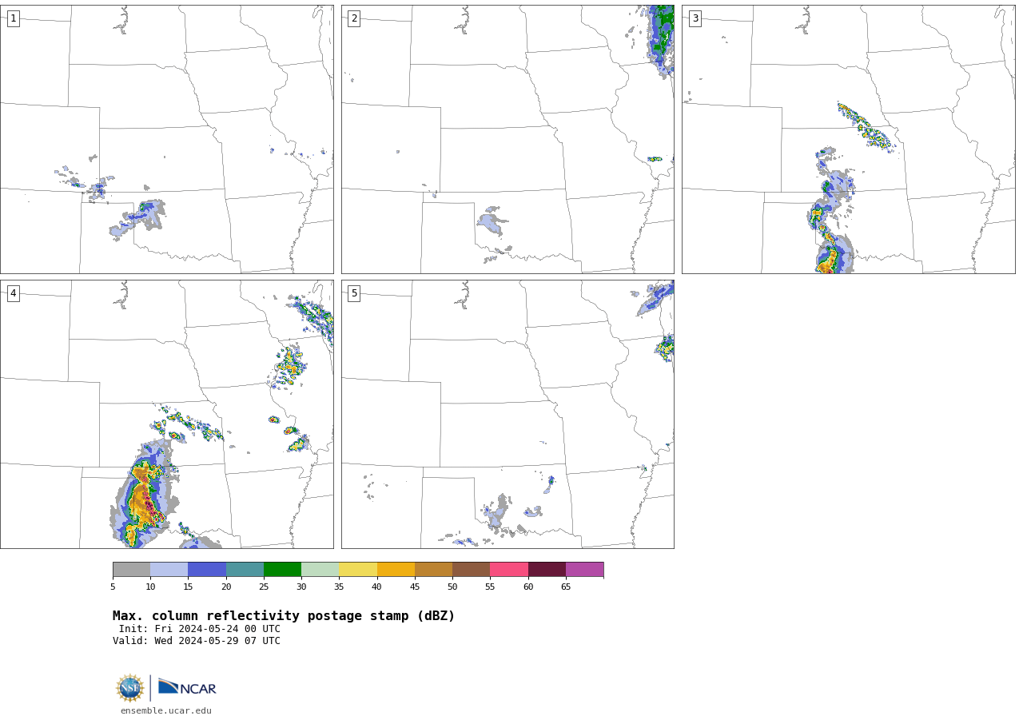Viewport: 1023px width, 720px height.
Task: Click the number label 1 on first panel
Action: (13, 18)
